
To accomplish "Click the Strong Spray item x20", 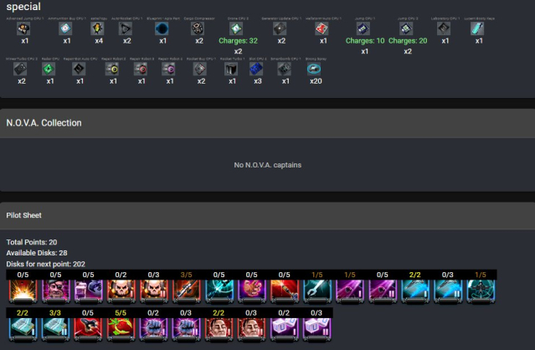I will click(x=314, y=69).
